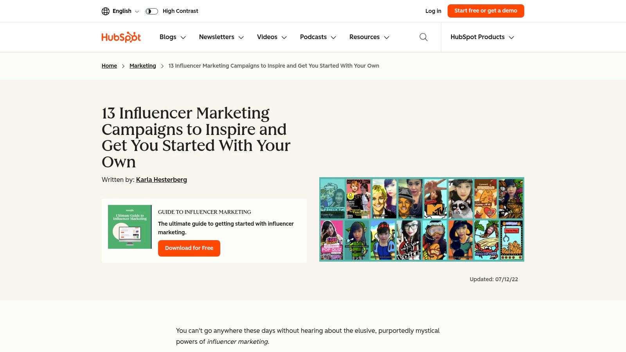Open the Newsletters dropdown
Image resolution: width=626 pixels, height=352 pixels.
tap(221, 37)
